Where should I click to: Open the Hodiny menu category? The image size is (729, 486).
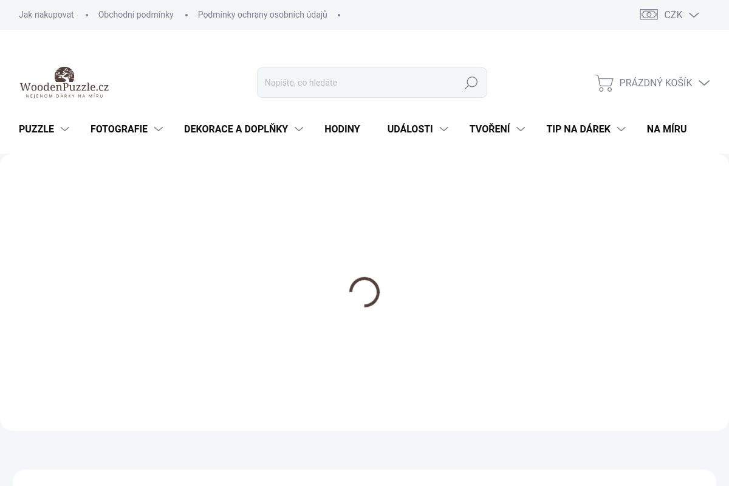(x=342, y=129)
